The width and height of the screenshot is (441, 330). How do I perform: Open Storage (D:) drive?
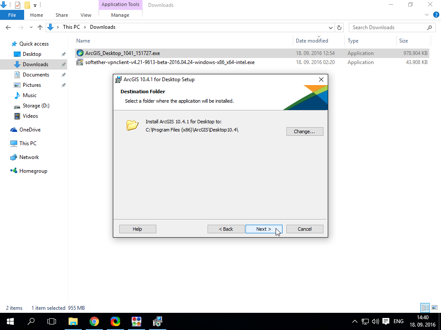(x=36, y=106)
